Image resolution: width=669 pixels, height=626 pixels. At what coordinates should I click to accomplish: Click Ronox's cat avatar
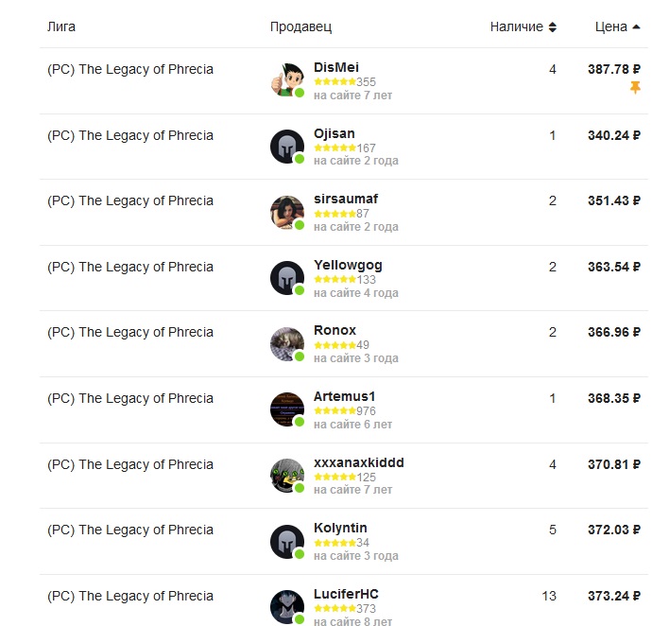click(x=287, y=344)
